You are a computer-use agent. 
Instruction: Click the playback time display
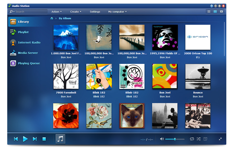click(x=147, y=139)
